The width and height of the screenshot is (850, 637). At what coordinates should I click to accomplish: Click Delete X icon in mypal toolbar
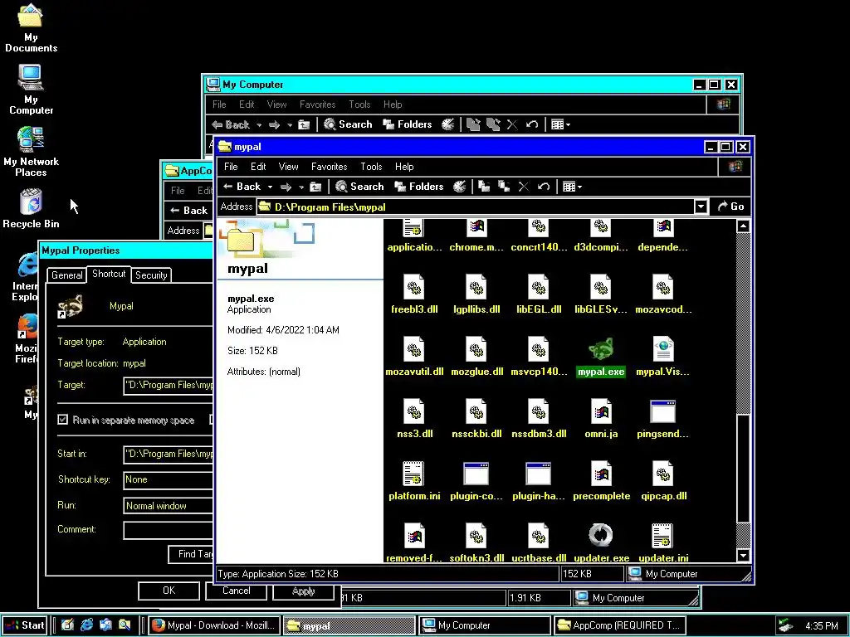524,187
